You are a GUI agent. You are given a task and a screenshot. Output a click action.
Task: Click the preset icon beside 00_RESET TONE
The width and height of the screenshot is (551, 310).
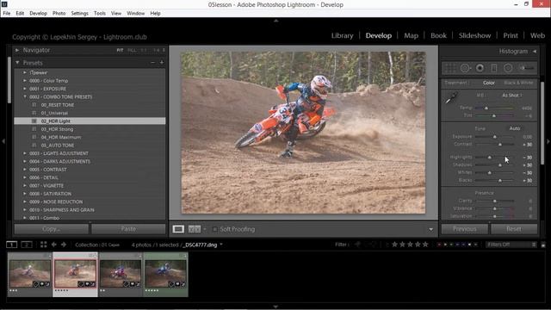click(x=34, y=105)
